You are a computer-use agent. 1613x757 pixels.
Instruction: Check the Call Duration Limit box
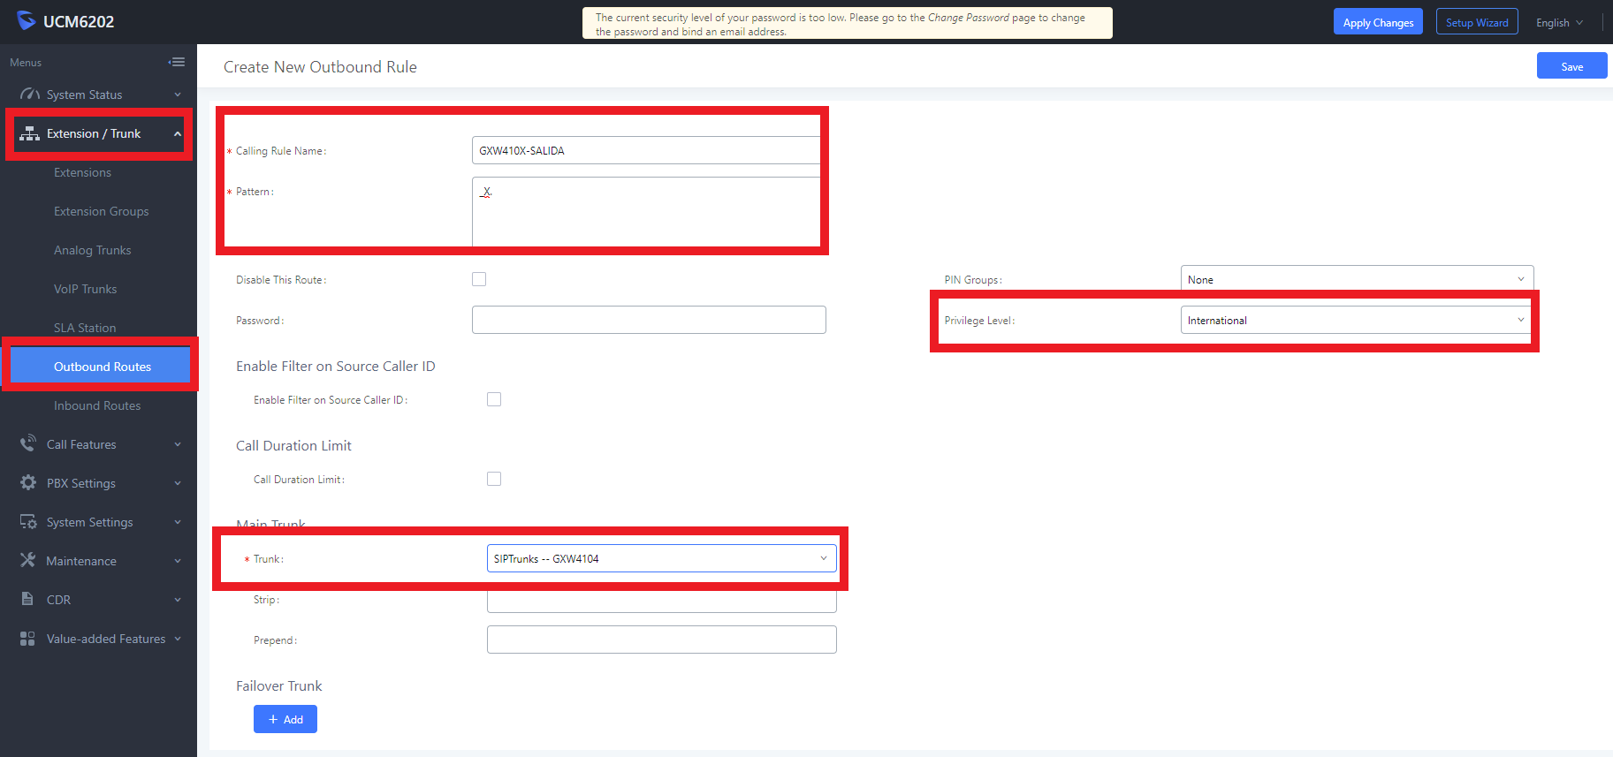tap(494, 479)
